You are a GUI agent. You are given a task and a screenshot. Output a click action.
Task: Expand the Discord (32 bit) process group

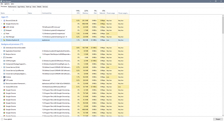point(1,21)
